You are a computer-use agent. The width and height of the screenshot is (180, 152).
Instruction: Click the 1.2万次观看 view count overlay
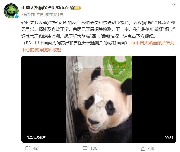(37, 137)
